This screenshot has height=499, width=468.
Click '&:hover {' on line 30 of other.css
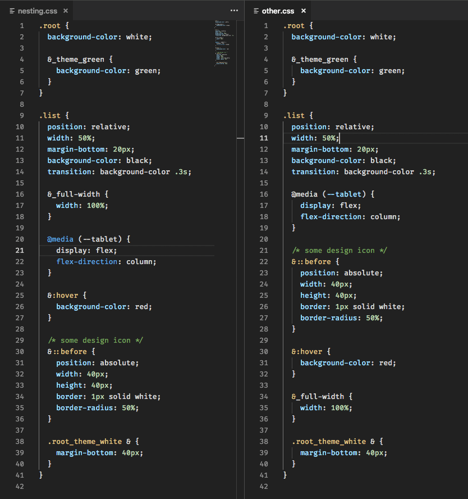pos(311,352)
